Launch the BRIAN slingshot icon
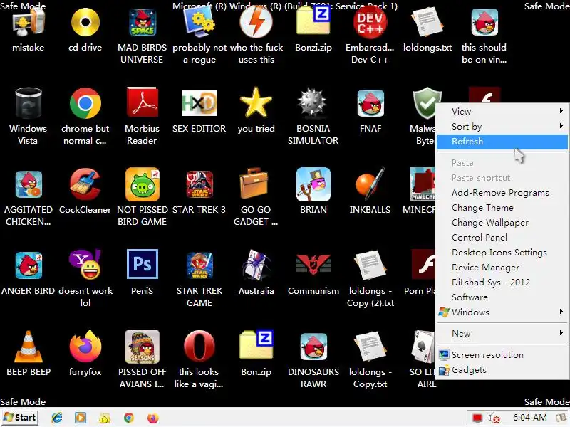The image size is (570, 427). [x=313, y=184]
